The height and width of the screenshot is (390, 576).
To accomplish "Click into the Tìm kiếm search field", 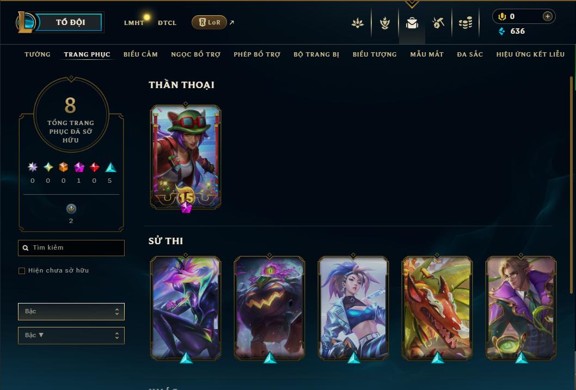I will [x=71, y=248].
